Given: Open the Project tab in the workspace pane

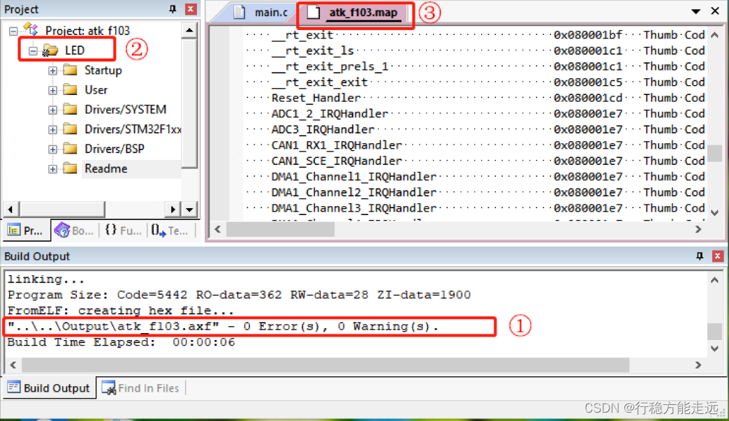Looking at the screenshot, I should (x=26, y=230).
